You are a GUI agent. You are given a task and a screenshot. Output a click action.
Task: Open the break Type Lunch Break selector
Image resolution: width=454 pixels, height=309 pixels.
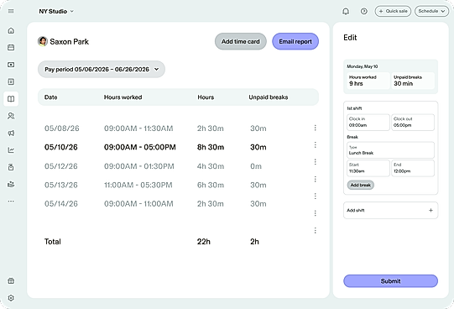click(x=390, y=150)
